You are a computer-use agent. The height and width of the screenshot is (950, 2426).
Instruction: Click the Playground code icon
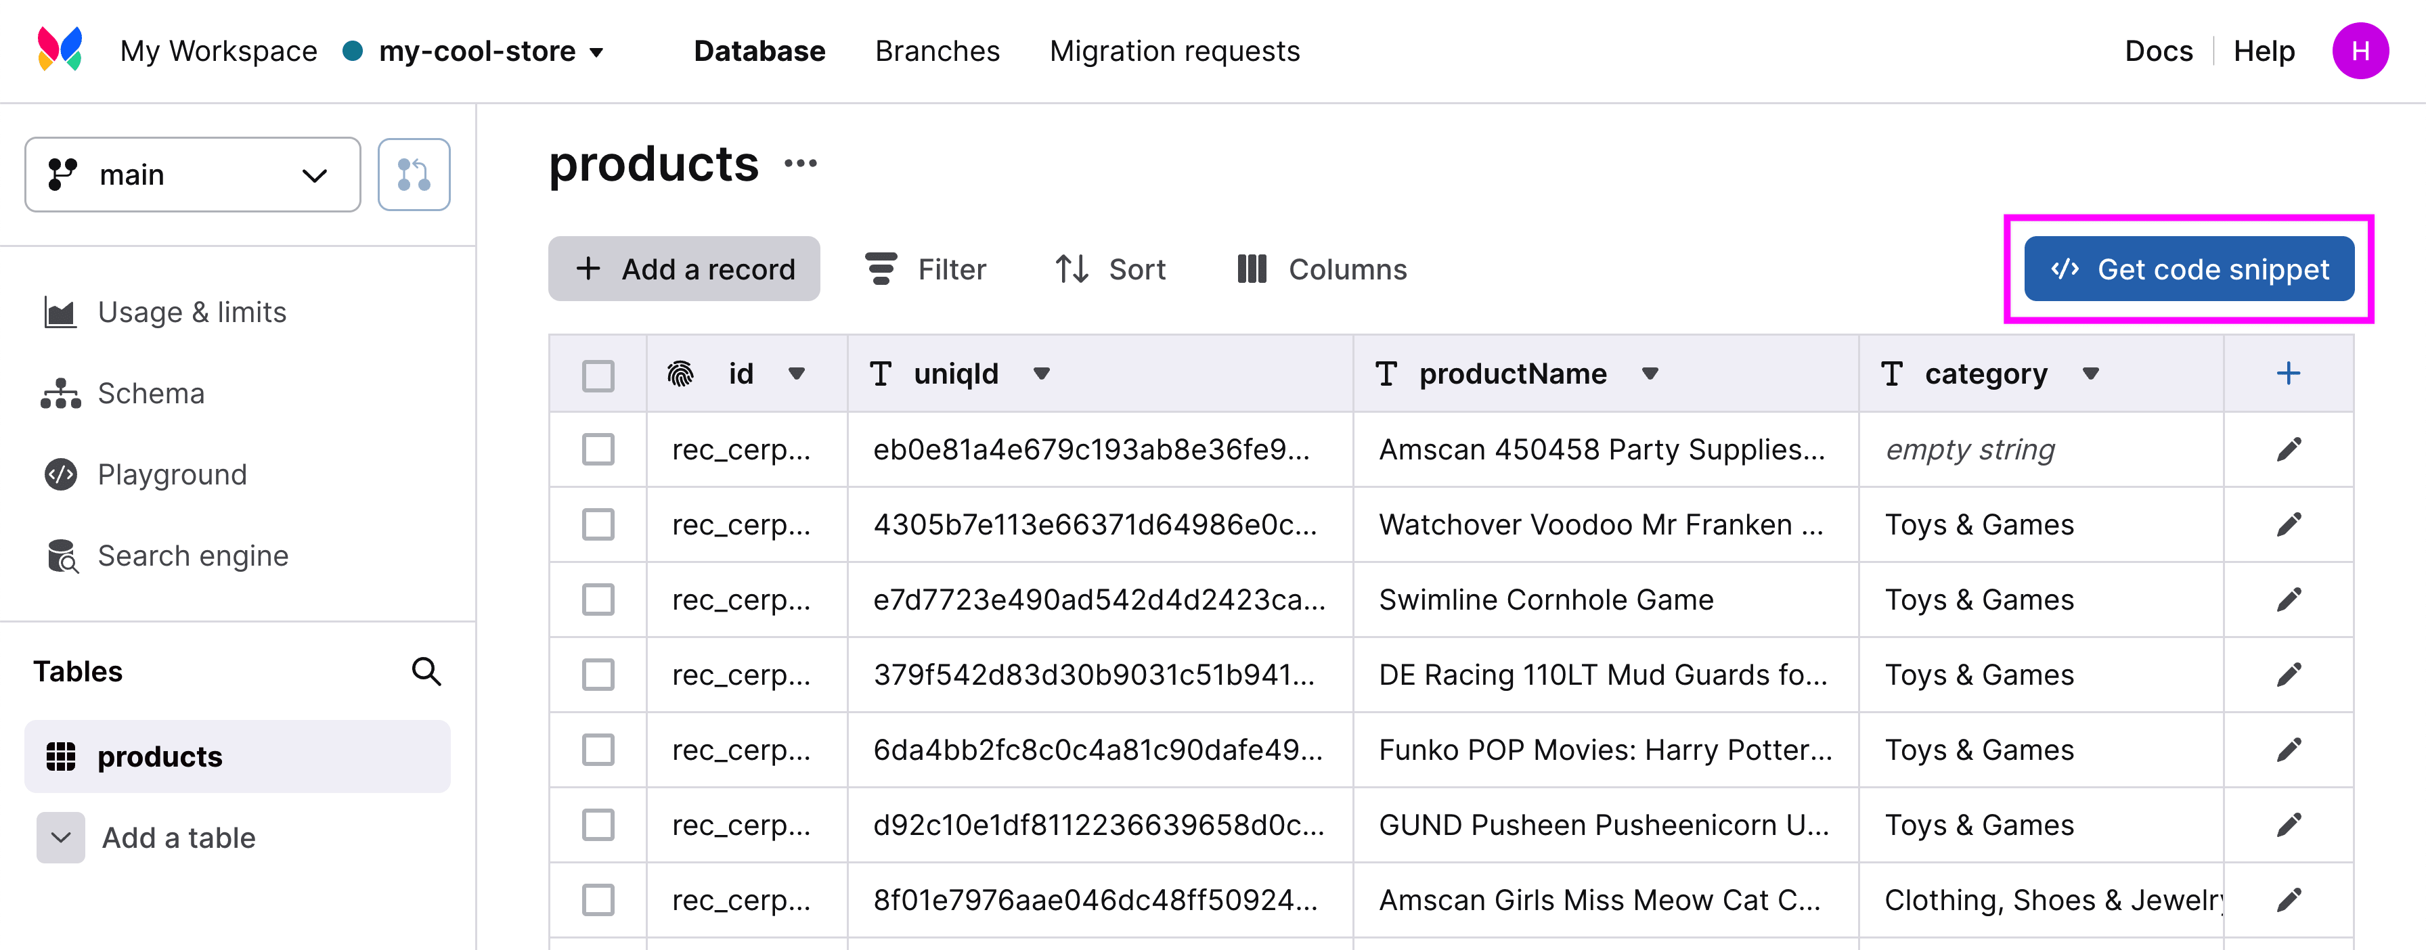60,474
